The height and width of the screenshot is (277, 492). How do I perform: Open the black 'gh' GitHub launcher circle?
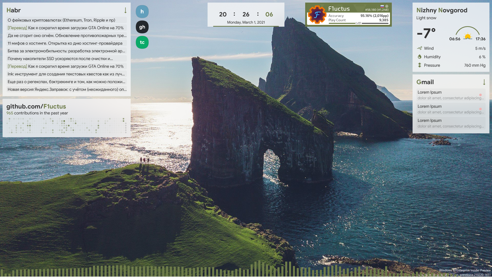click(142, 27)
